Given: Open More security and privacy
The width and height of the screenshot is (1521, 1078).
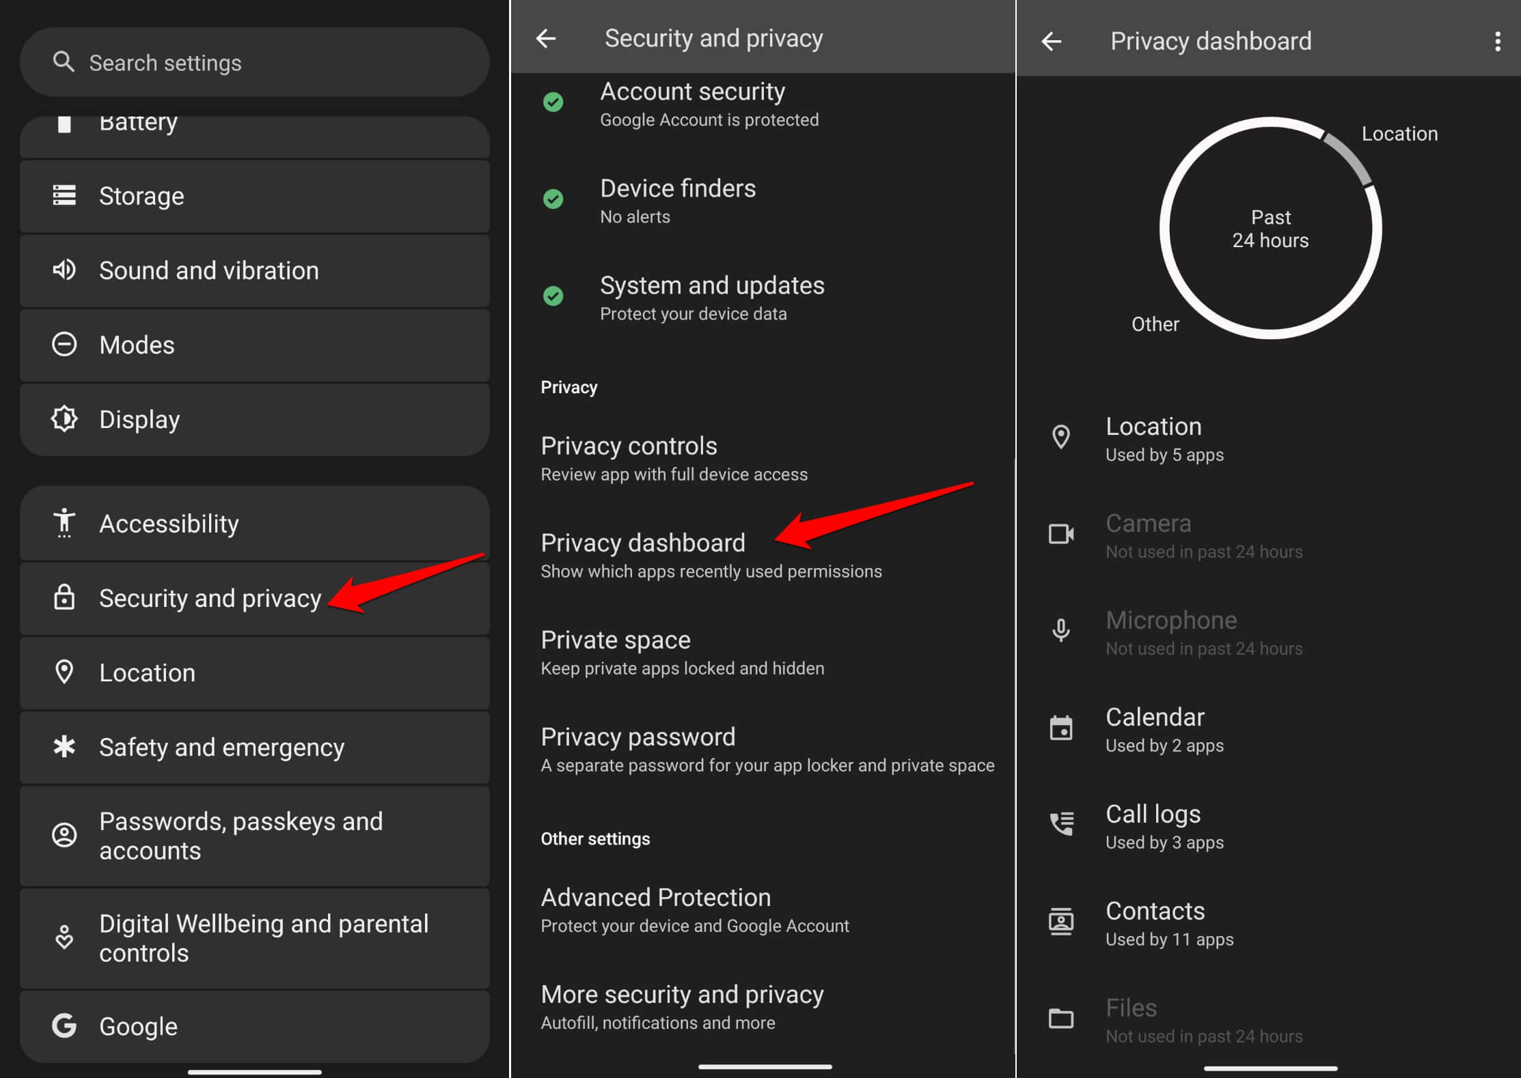Looking at the screenshot, I should (x=763, y=1007).
